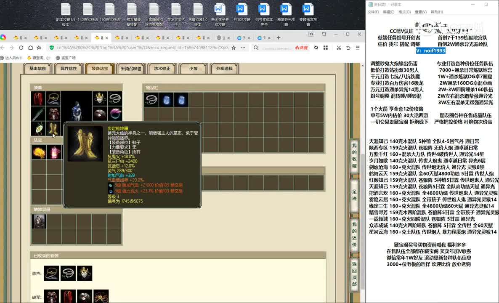Go back using browser back arrow
The height and width of the screenshot is (303, 499).
click(3, 48)
